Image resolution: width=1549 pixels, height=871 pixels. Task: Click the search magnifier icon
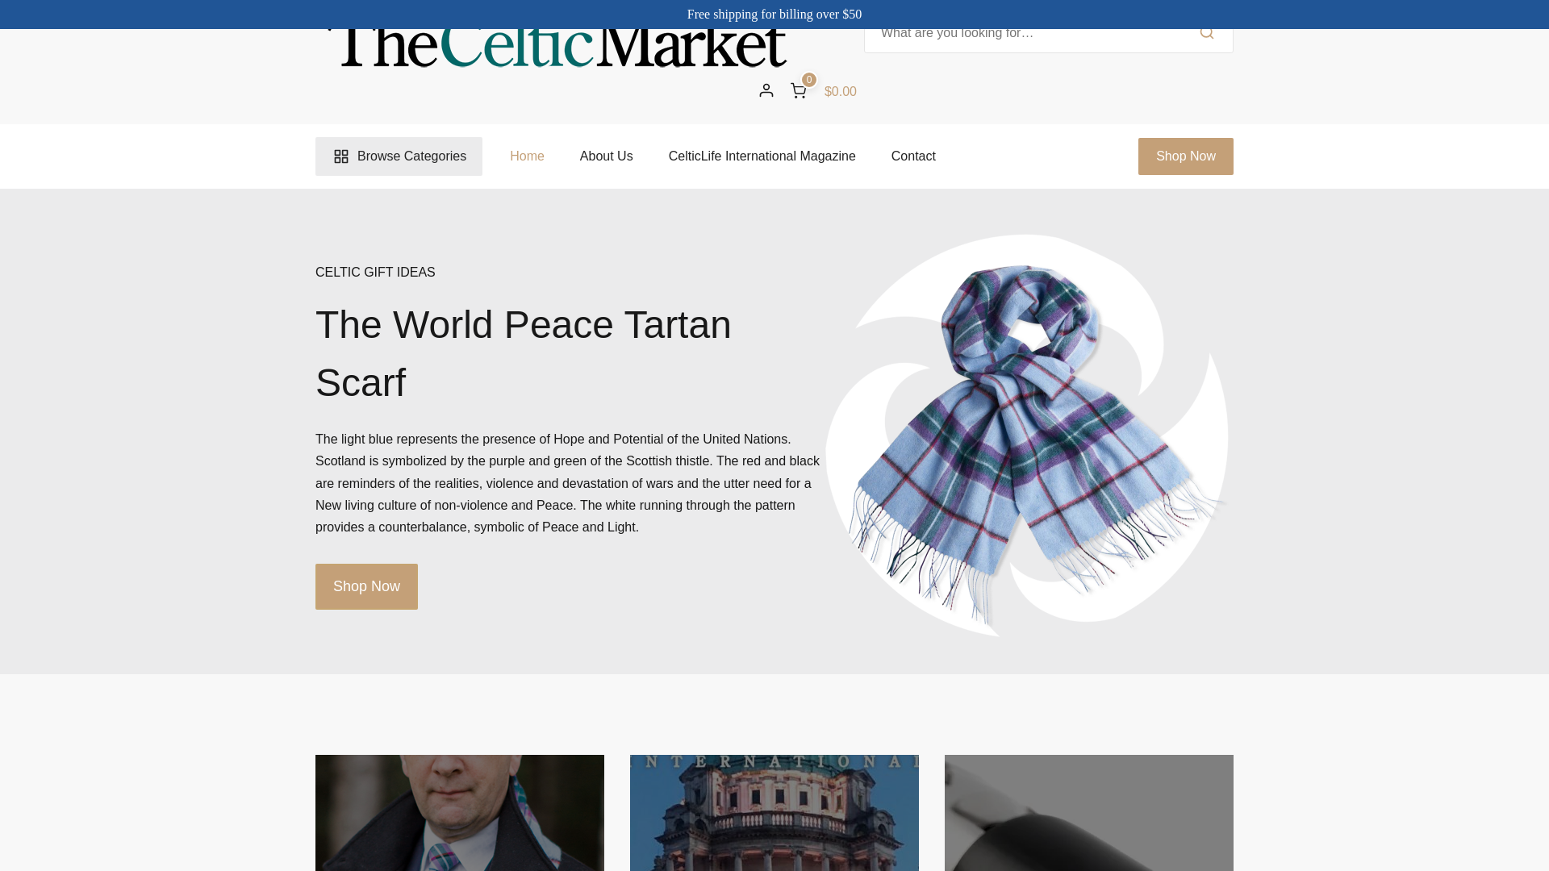click(x=1206, y=34)
